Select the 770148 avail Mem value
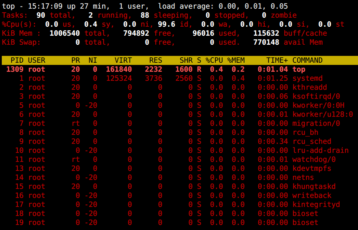The image size is (358, 230). 266,42
